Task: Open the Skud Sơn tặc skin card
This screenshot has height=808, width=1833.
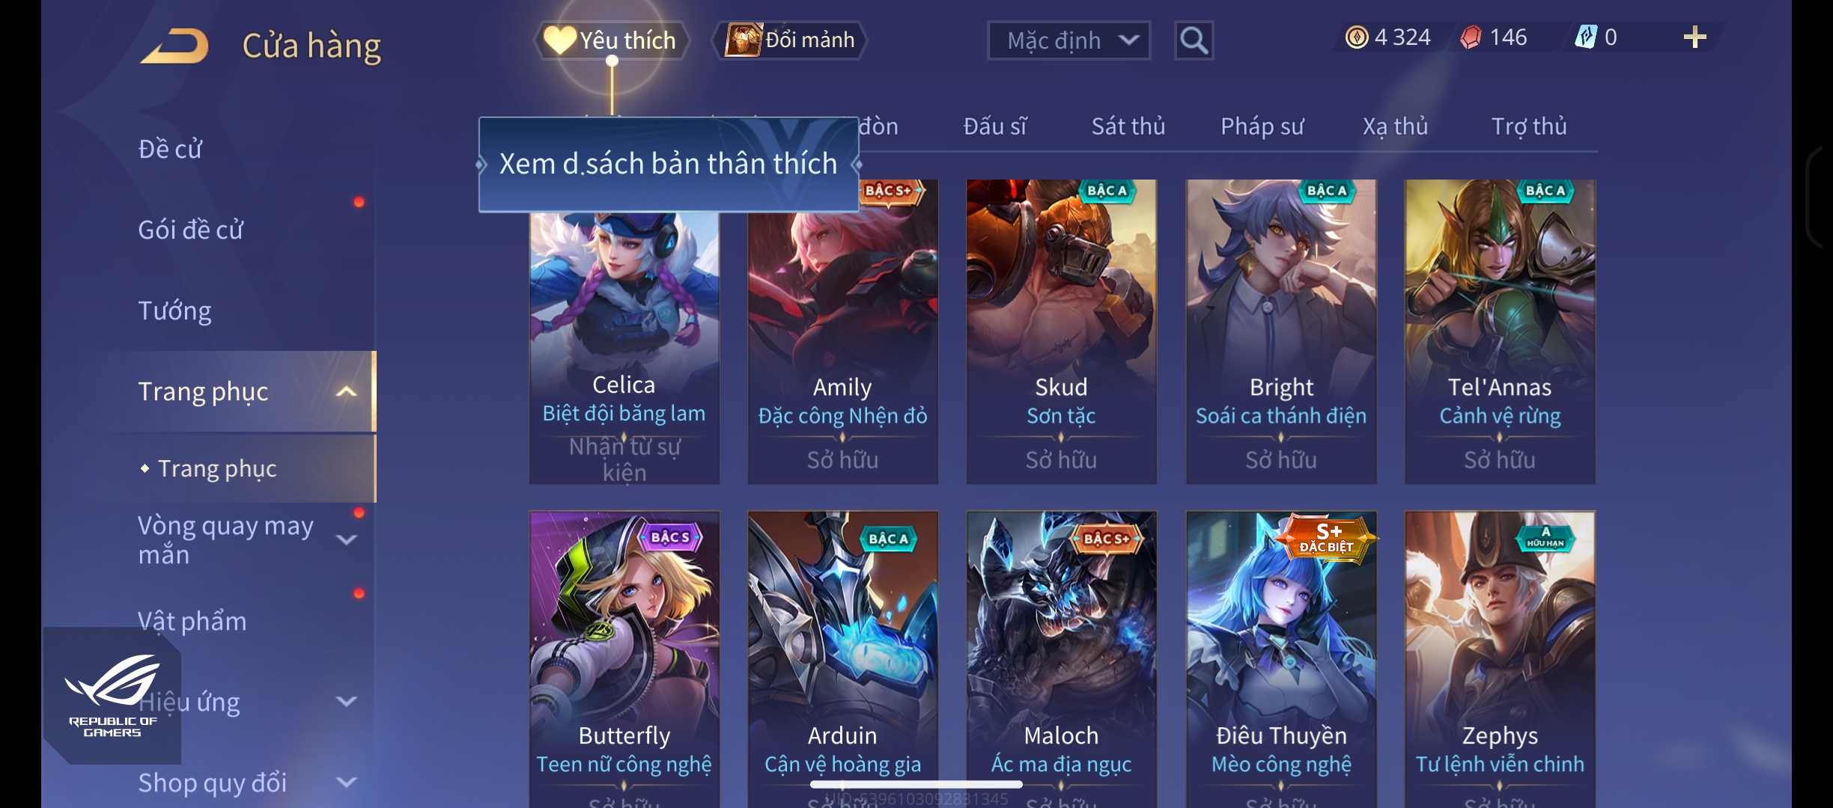Action: pos(1061,331)
